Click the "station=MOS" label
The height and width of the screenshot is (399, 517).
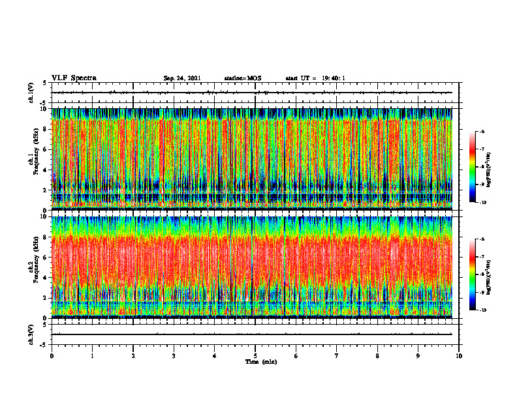[x=243, y=78]
